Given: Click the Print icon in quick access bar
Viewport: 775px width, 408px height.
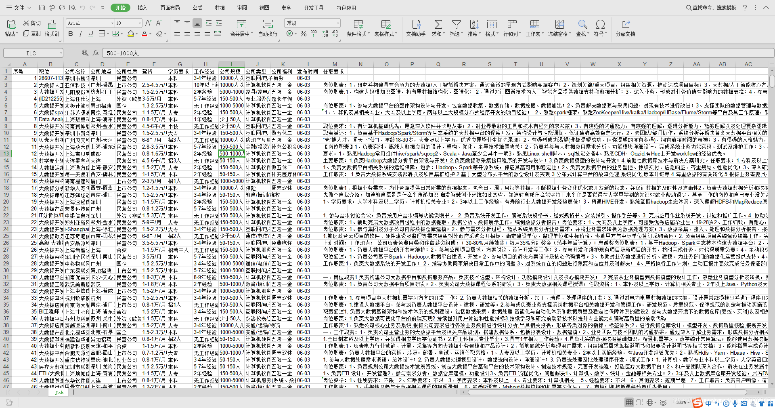Looking at the screenshot, I should coord(62,8).
